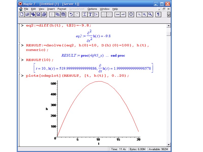Place cursor in RESULT:=dsolve input line
Screen dimensions: 203x152
(87, 48)
